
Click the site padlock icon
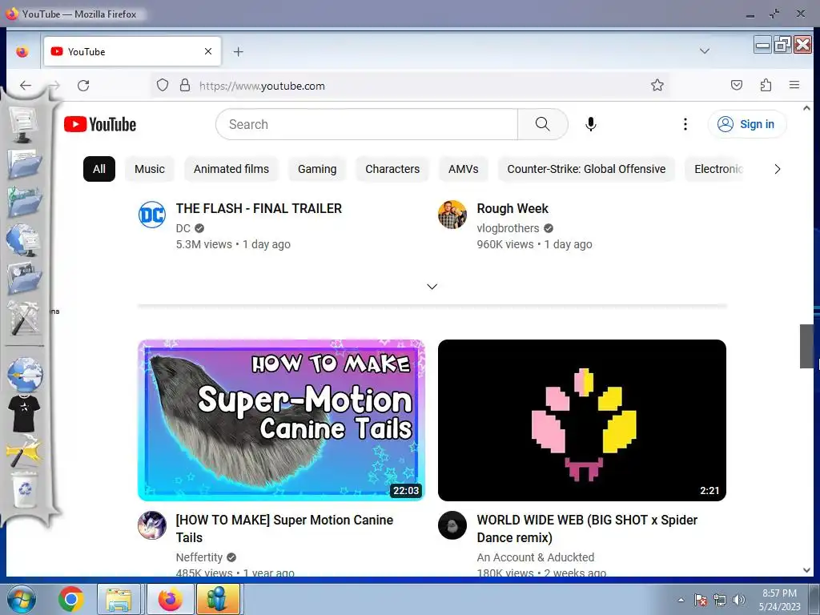tap(185, 85)
